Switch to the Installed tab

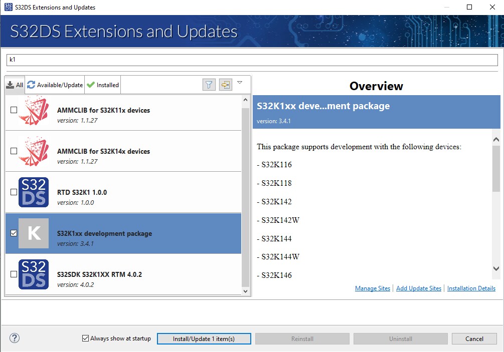point(103,85)
